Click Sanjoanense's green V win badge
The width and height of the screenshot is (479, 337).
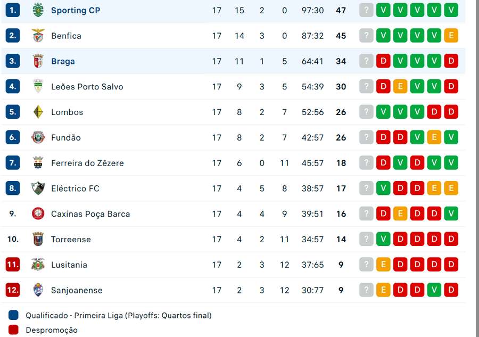tap(434, 290)
